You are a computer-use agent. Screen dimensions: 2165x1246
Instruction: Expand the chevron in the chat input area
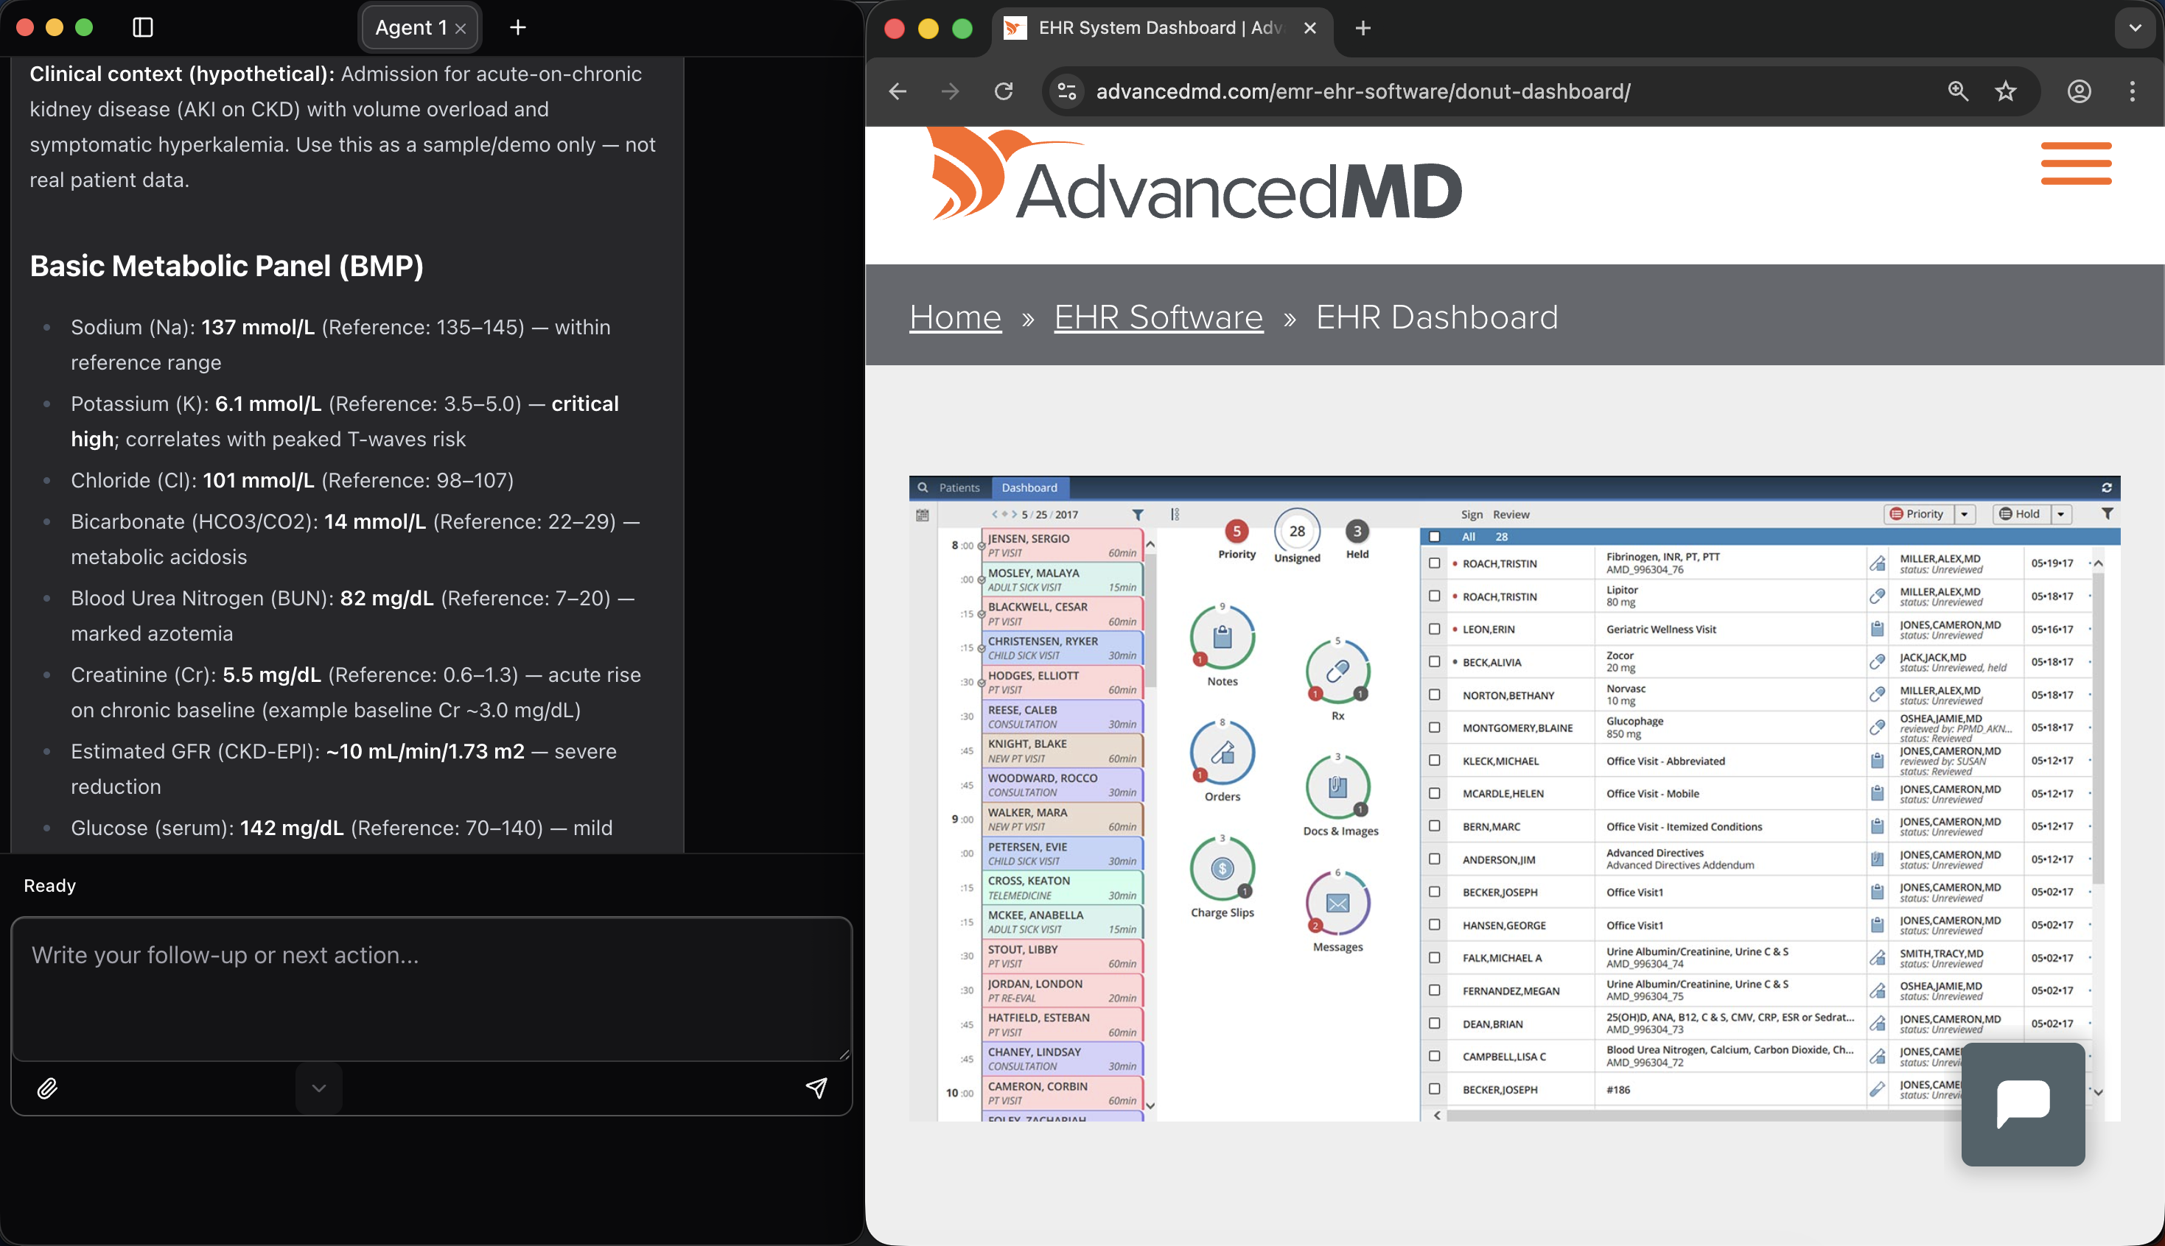click(318, 1088)
